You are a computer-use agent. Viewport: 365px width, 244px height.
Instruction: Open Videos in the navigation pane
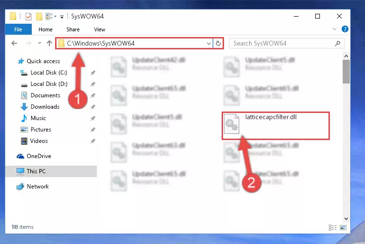point(38,141)
